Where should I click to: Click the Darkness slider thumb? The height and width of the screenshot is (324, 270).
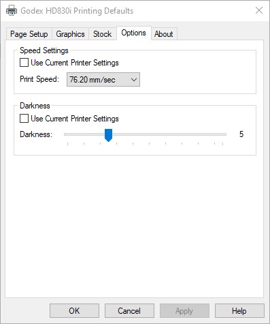(x=108, y=135)
